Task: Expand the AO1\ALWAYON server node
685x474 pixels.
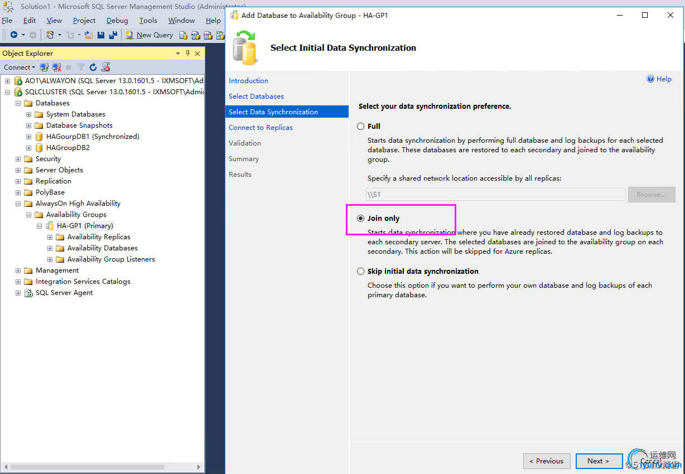Action: tap(8, 80)
